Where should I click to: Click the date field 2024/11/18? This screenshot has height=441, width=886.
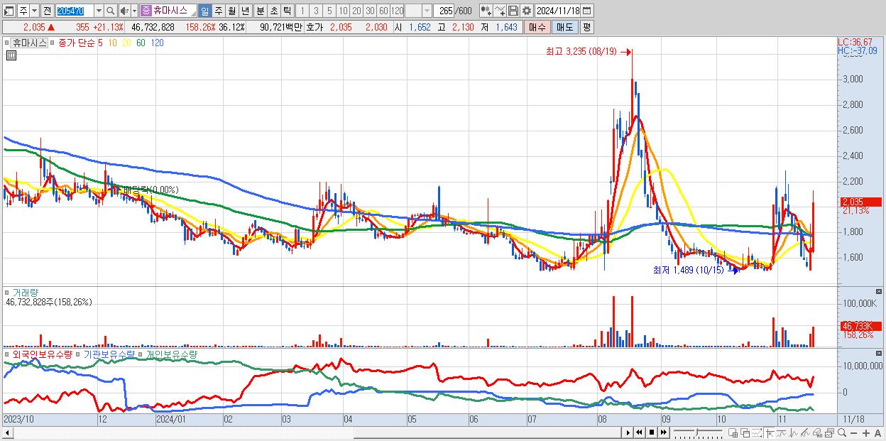tap(559, 11)
